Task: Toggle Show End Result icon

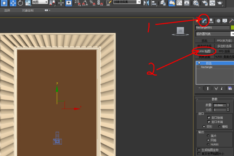Action: (207, 89)
